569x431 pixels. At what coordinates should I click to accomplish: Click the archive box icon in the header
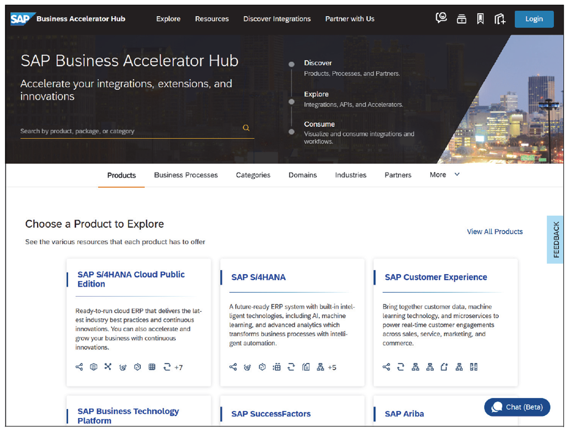(461, 18)
